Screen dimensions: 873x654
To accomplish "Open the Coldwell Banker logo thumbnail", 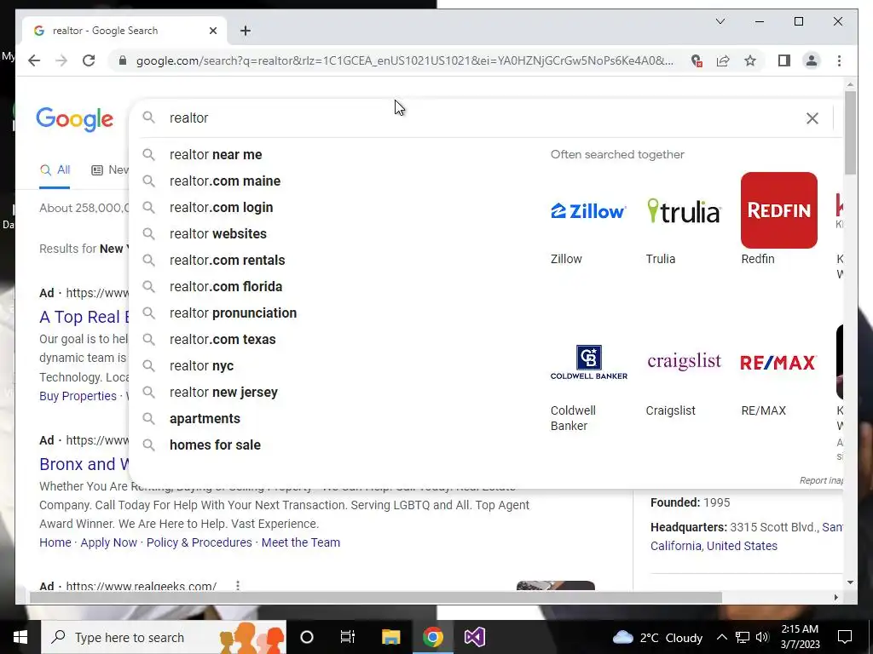I will [588, 362].
